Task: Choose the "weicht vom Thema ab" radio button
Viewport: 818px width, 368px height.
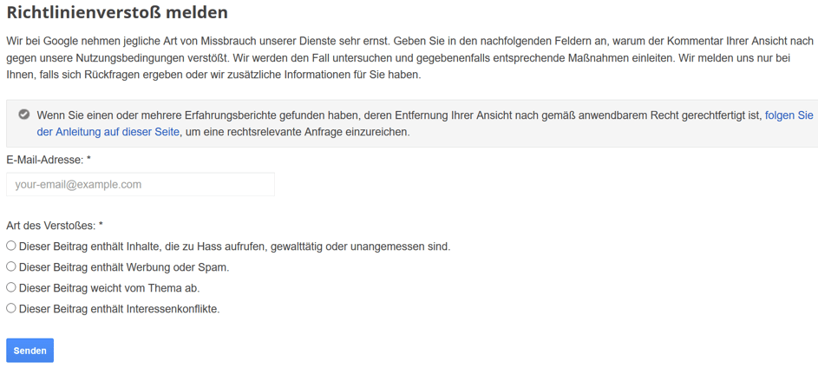Action: coord(11,287)
